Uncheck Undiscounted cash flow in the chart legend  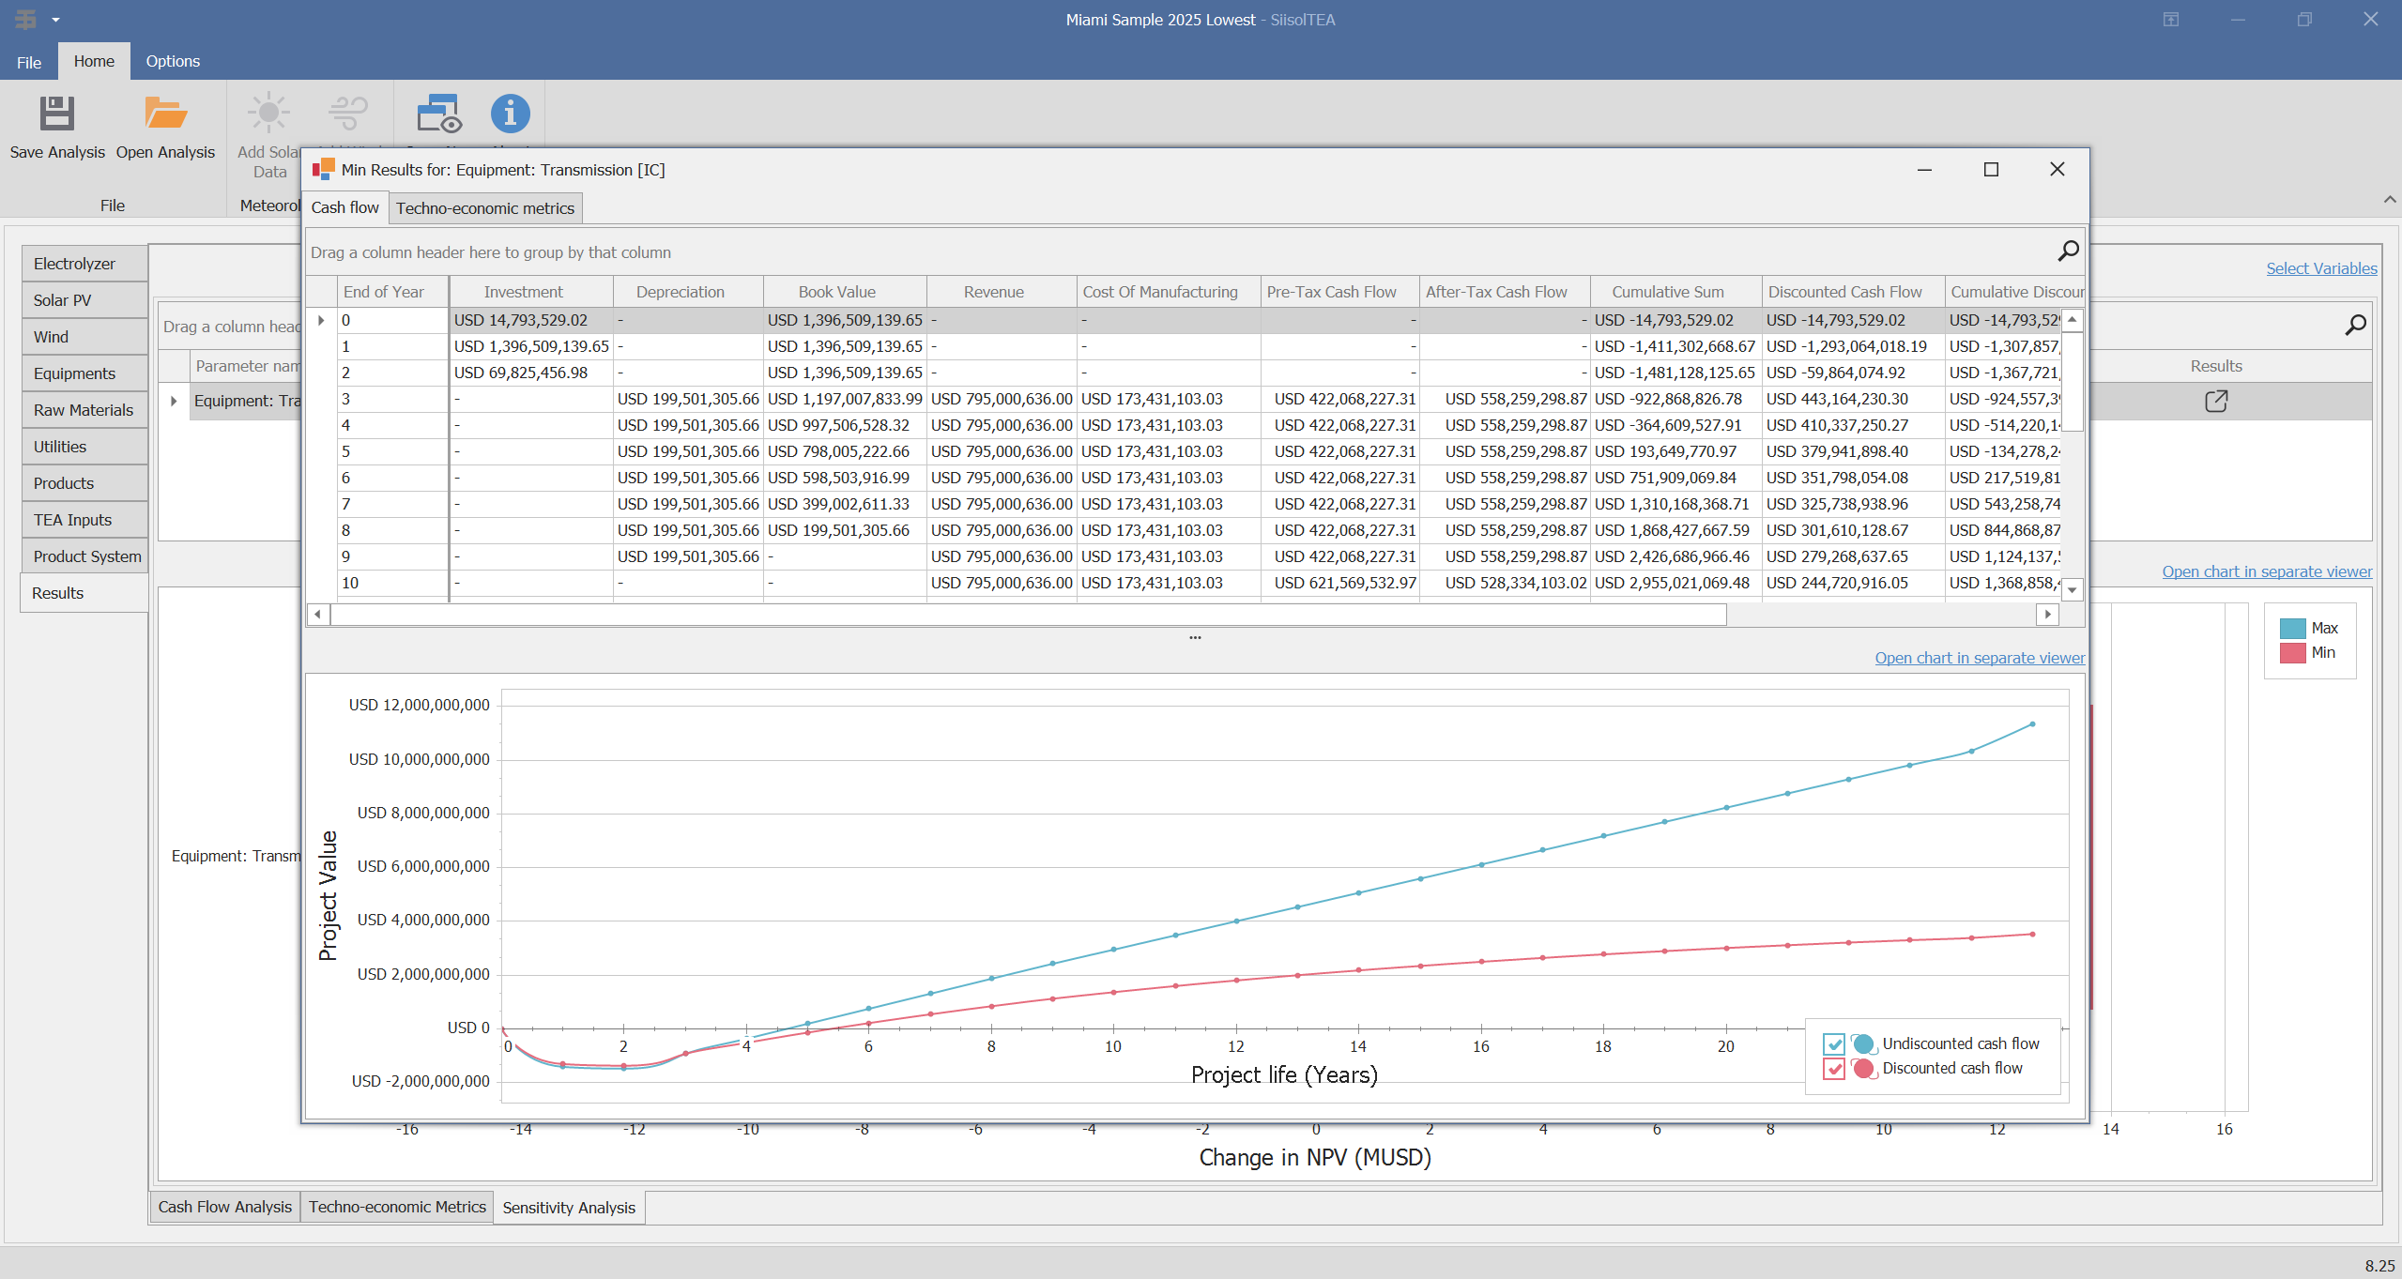click(x=1834, y=1043)
